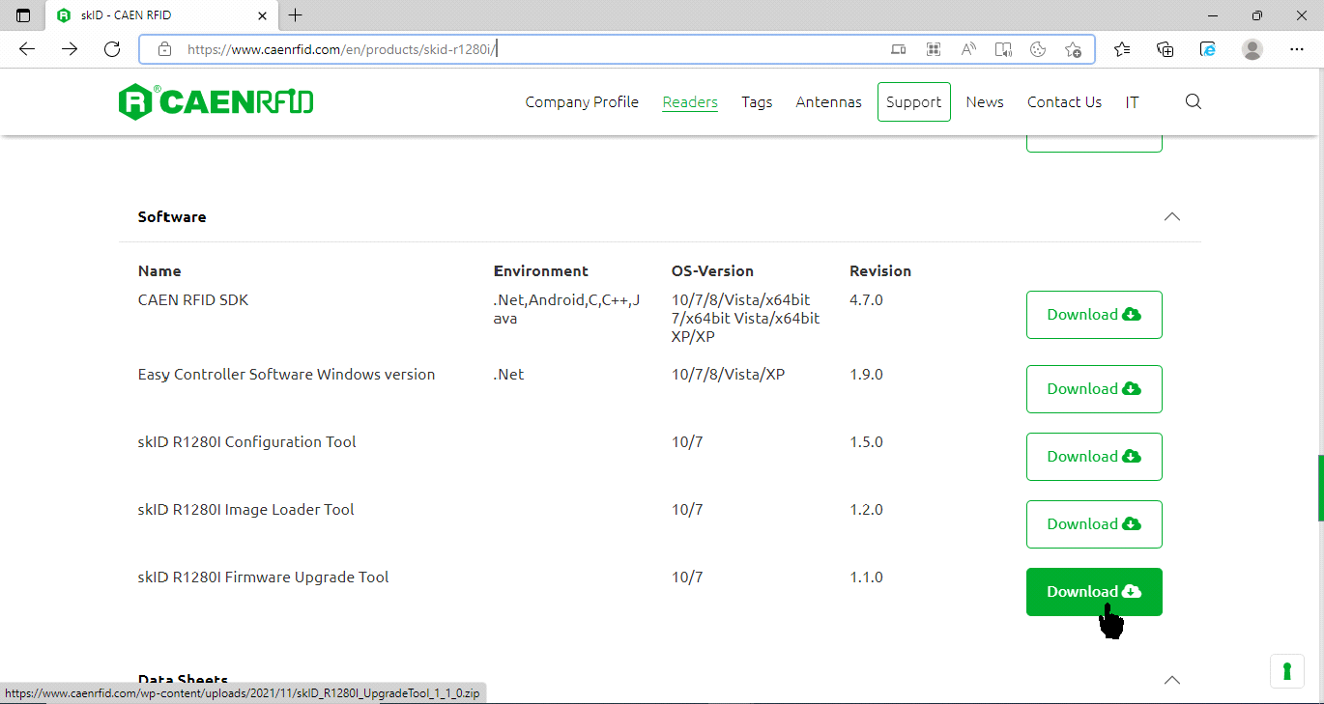Go to the Antennas menu item

tap(828, 101)
